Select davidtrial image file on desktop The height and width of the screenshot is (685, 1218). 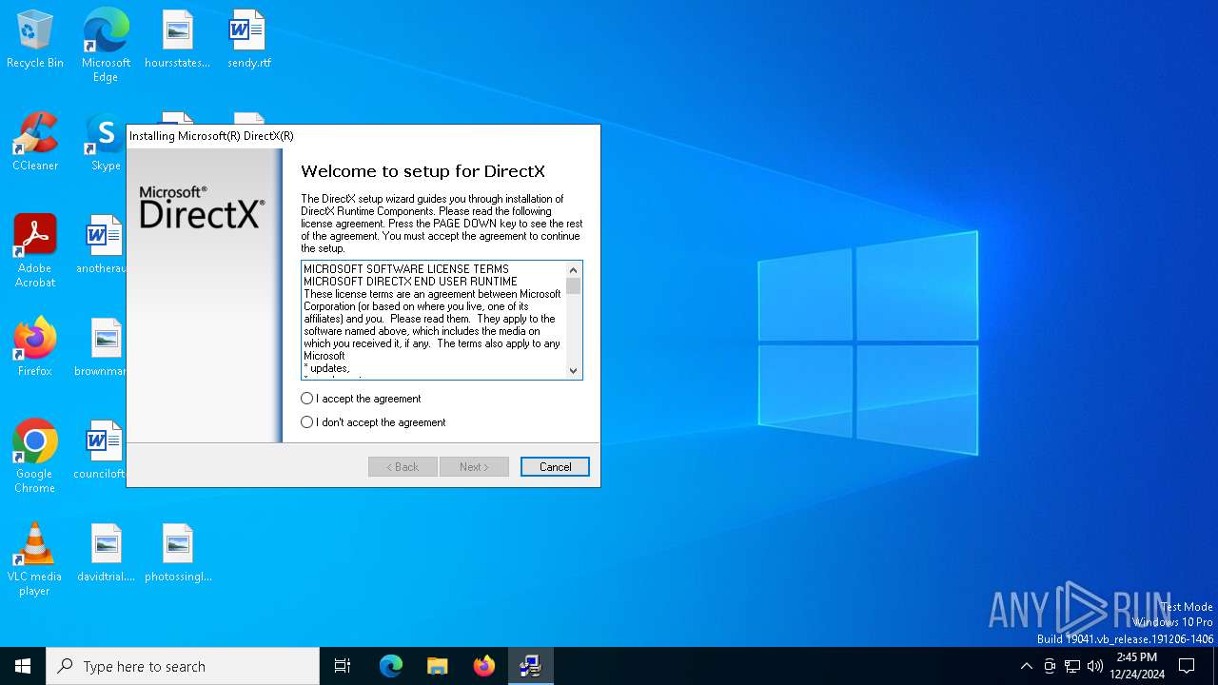pos(106,554)
